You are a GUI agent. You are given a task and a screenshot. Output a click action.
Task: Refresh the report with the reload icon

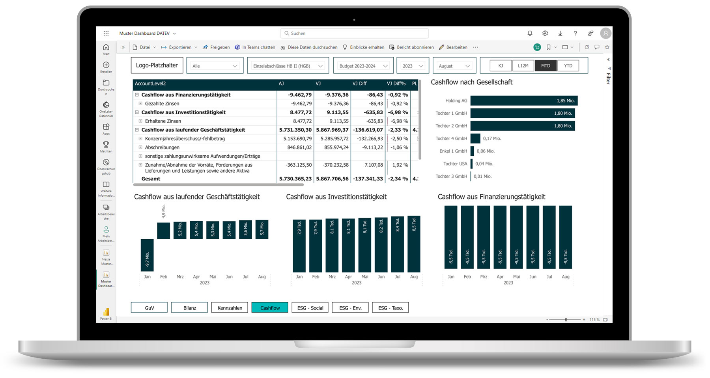point(587,47)
